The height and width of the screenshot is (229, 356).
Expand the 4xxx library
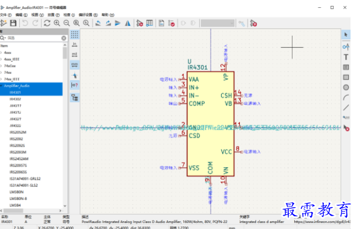click(x=1, y=53)
